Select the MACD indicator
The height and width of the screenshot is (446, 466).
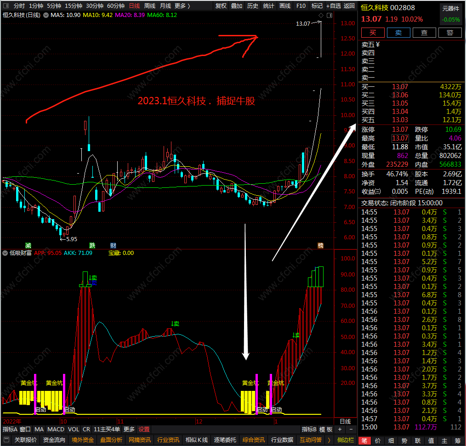click(x=56, y=429)
